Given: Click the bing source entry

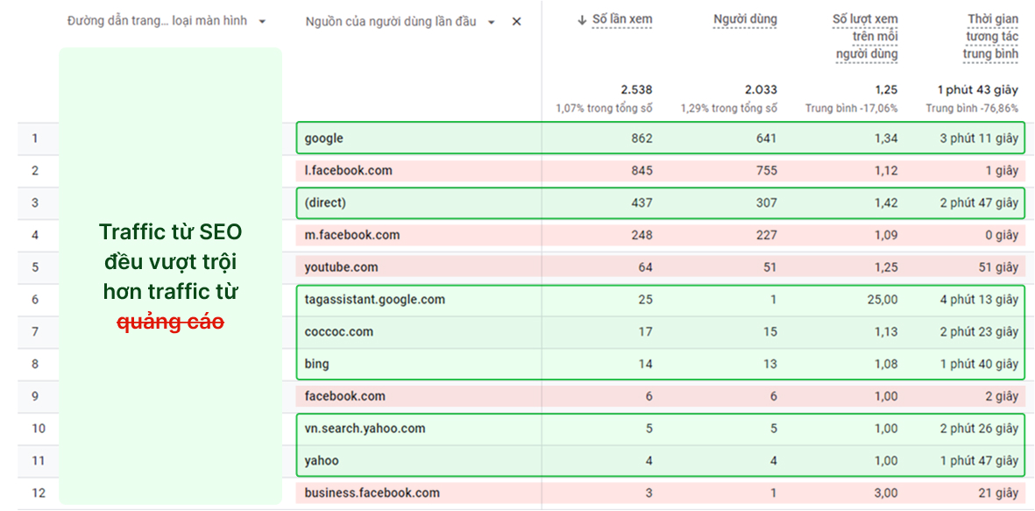Looking at the screenshot, I should pyautogui.click(x=316, y=364).
